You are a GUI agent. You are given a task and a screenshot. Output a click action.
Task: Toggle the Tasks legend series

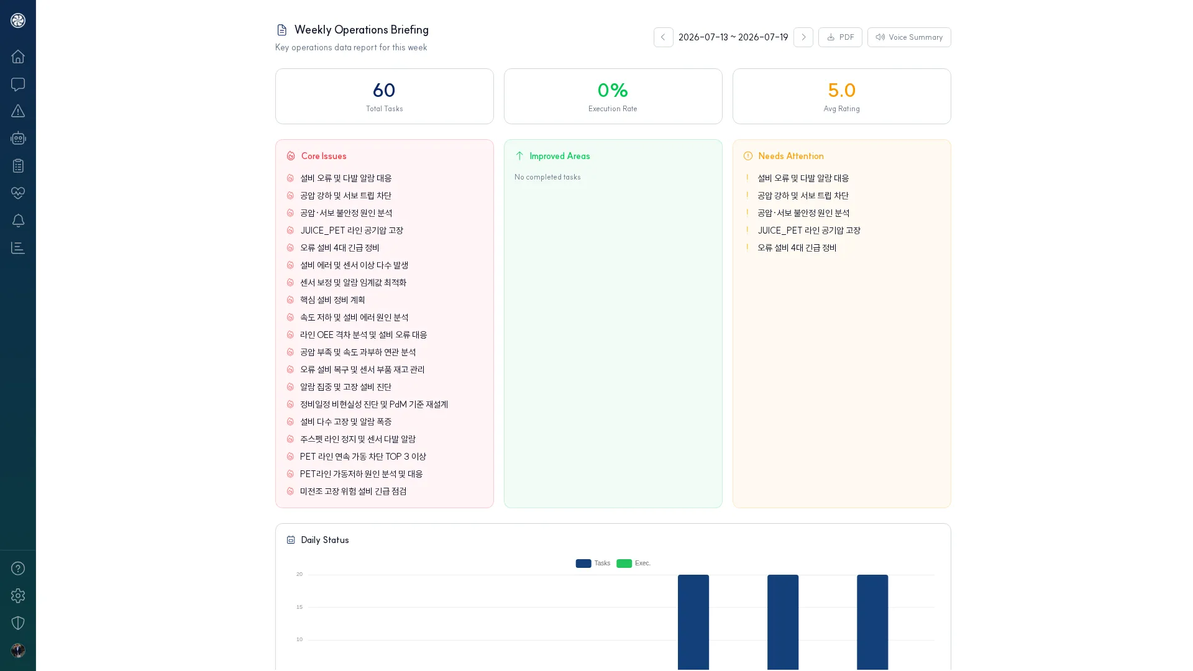[593, 564]
